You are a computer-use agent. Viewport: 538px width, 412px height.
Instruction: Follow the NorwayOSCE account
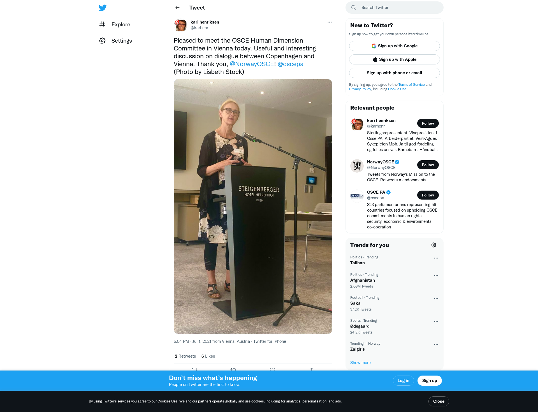[428, 165]
